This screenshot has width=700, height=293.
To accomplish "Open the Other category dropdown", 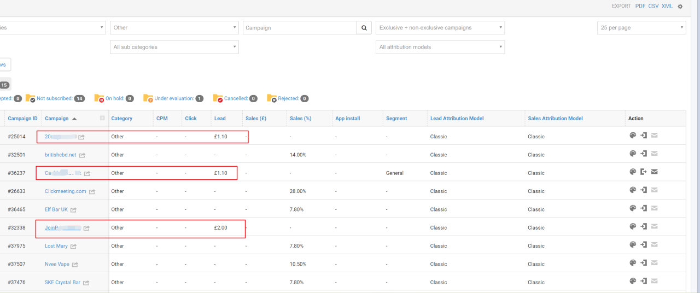I will click(x=174, y=28).
